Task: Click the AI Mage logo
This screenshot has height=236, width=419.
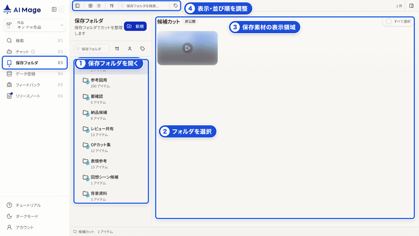Action: point(22,10)
